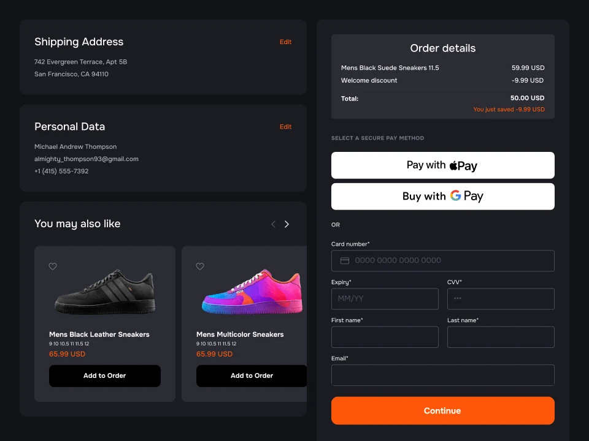
Task: Edit the Personal Data section
Action: click(285, 127)
